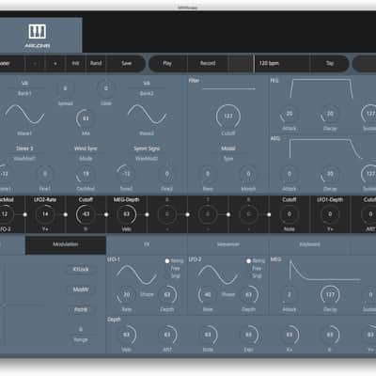
Task: Select LFO-1 Free radio option
Action: (167, 269)
